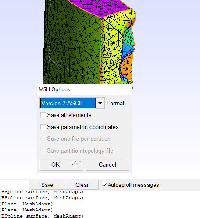The width and height of the screenshot is (200, 218).
Task: Click the search field left of Save
Action: coord(14,185)
